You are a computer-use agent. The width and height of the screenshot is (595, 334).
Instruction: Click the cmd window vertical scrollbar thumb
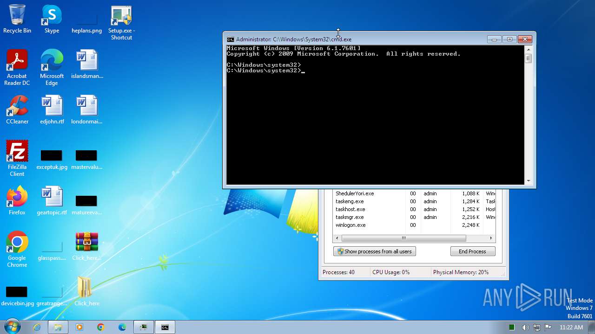[529, 58]
